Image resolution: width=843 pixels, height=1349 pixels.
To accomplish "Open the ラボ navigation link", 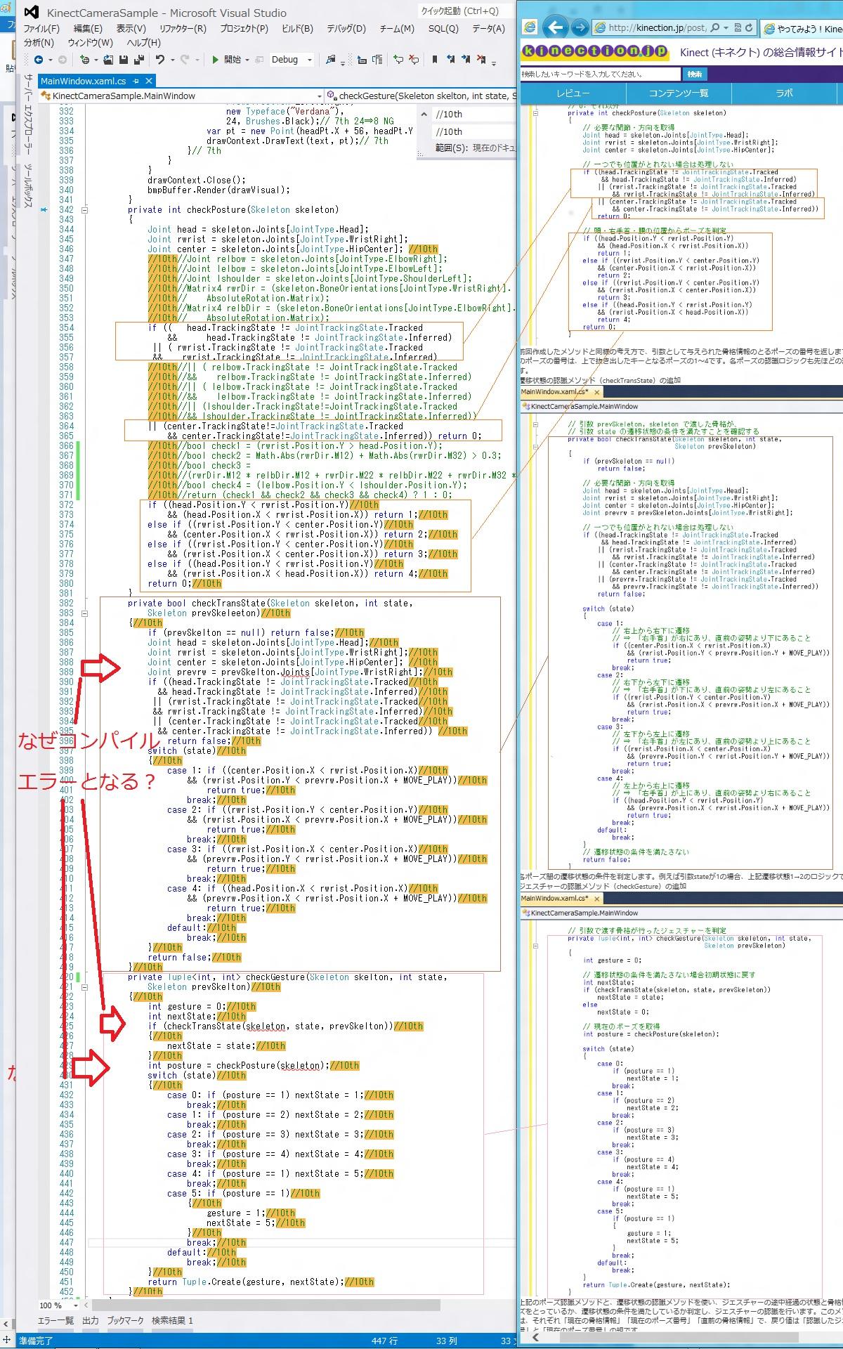I will [x=784, y=93].
